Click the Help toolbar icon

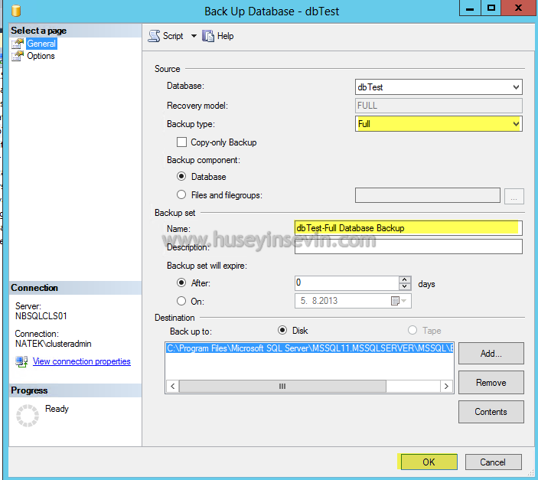point(208,36)
